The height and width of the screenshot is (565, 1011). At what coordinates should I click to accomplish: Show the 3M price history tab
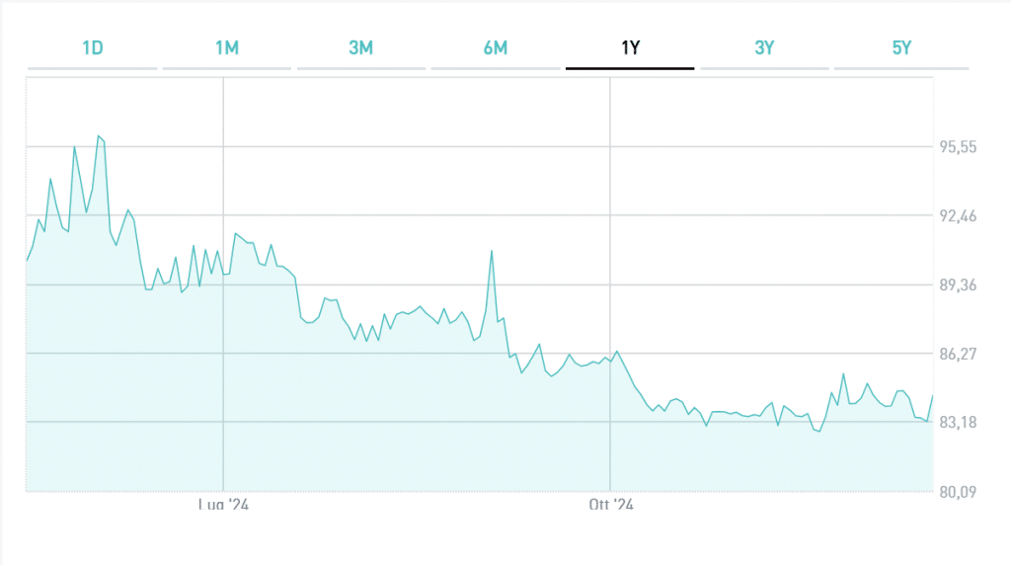[x=360, y=48]
